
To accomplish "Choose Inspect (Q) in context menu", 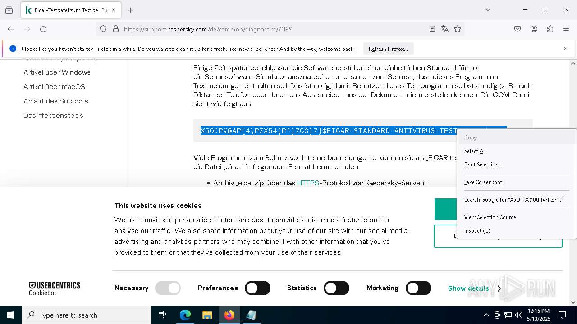I will click(517, 231).
